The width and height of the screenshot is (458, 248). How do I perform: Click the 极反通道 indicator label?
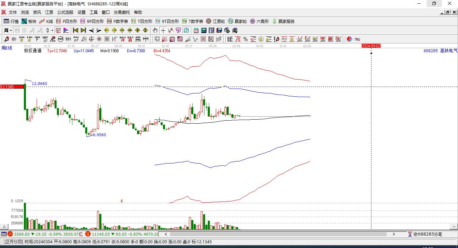[x=33, y=51]
